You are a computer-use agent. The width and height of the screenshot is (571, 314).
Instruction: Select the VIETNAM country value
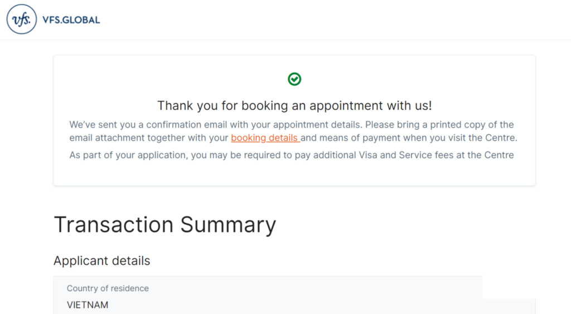tap(88, 305)
